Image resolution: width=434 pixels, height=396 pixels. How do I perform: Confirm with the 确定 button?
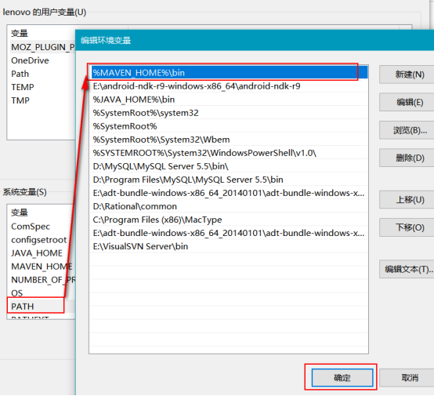(342, 377)
